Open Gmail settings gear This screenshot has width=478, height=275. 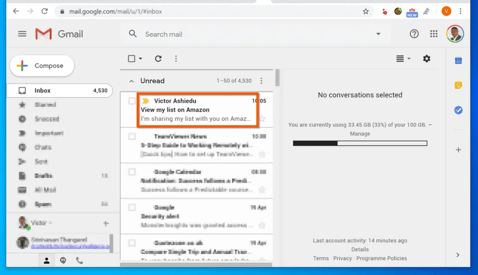pos(426,59)
